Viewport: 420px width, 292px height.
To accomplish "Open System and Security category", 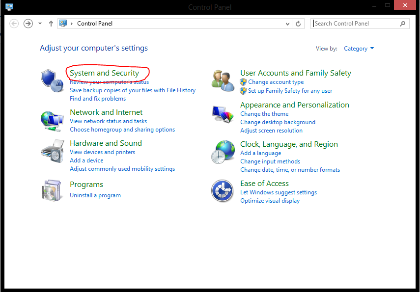I will click(x=105, y=73).
